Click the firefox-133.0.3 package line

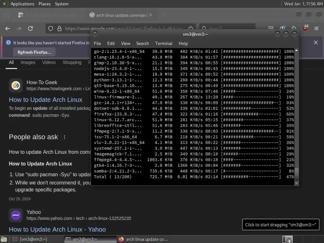pos(194,114)
